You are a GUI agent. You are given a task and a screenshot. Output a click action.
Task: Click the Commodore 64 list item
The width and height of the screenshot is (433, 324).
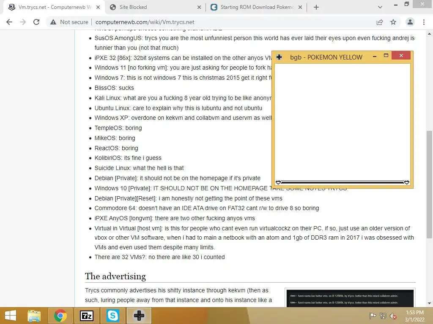206,208
